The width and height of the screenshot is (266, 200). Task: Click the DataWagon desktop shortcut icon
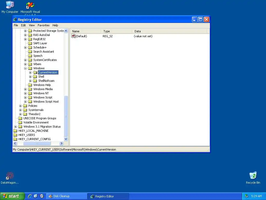[10, 176]
